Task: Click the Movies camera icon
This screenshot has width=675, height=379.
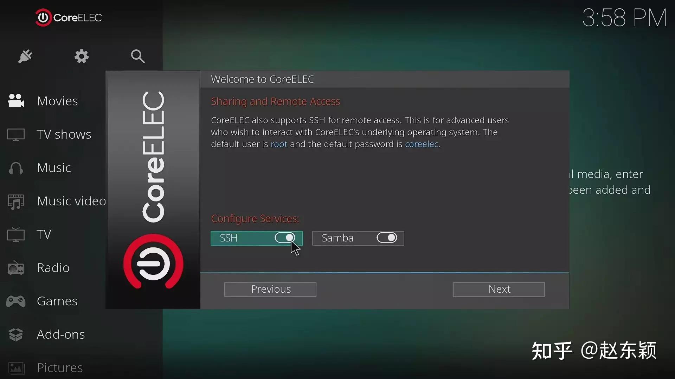Action: [16, 101]
